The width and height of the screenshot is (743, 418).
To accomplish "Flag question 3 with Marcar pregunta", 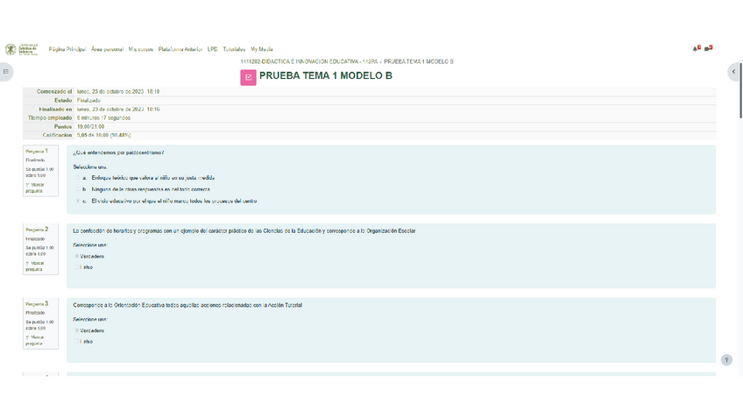I will click(34, 340).
